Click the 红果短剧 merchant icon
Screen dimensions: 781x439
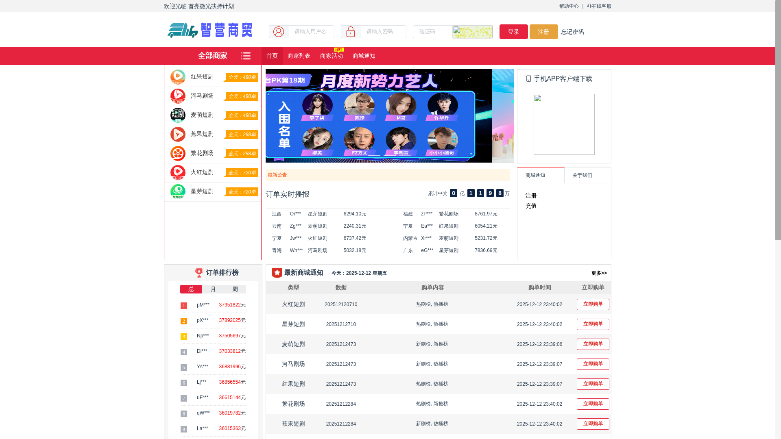tap(178, 77)
